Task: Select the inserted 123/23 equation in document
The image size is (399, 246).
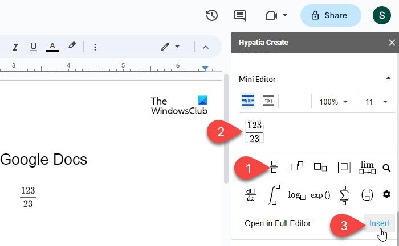Action: pyautogui.click(x=28, y=197)
